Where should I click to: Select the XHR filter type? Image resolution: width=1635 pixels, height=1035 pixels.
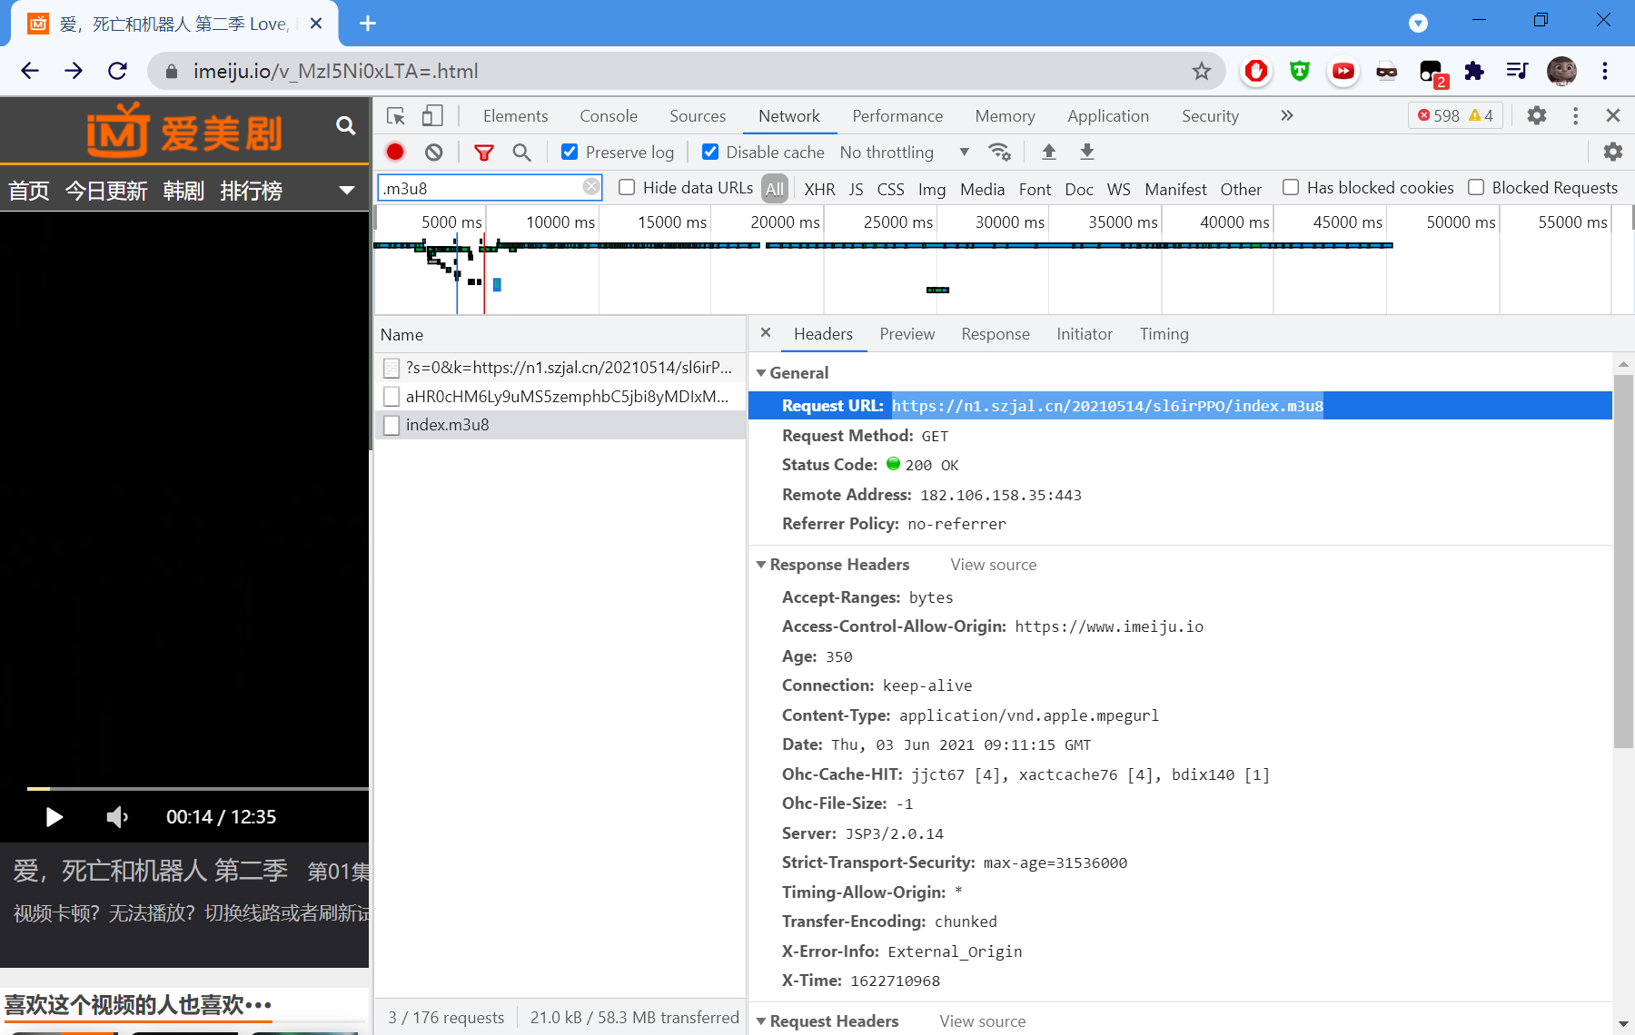point(819,189)
